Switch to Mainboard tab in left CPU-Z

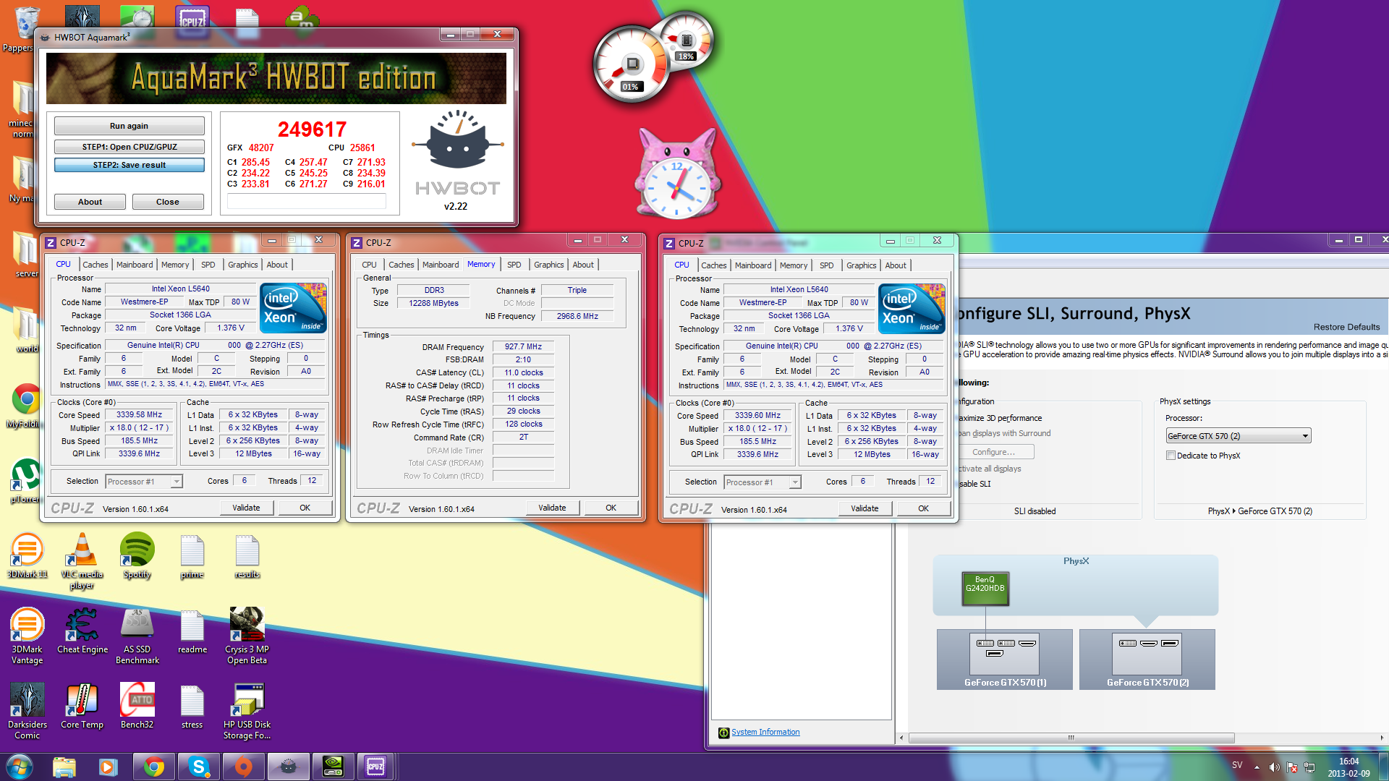135,265
